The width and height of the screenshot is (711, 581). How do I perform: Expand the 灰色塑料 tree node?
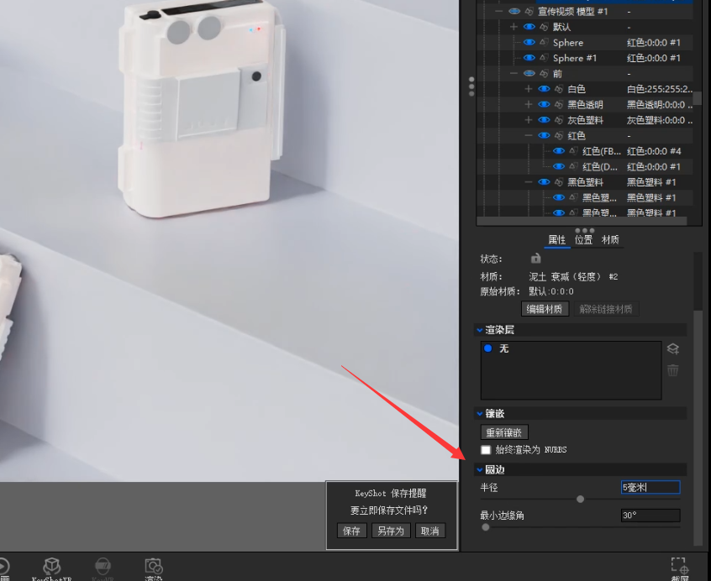pos(529,119)
